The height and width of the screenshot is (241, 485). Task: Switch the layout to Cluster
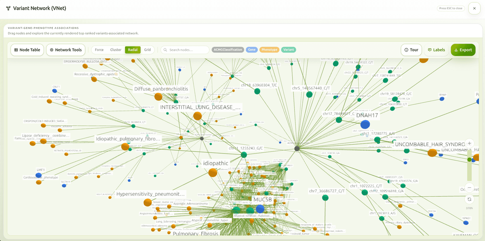pyautogui.click(x=116, y=50)
